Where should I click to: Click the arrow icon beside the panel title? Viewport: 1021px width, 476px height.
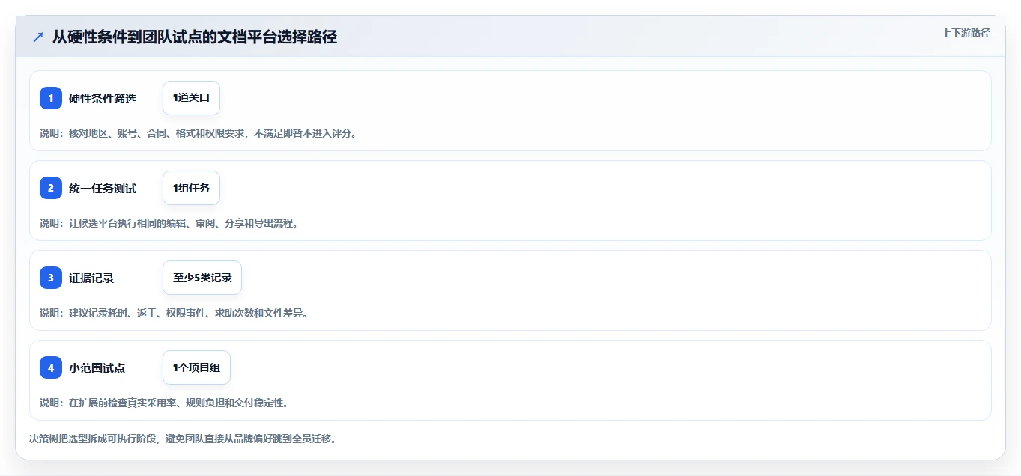tap(38, 37)
